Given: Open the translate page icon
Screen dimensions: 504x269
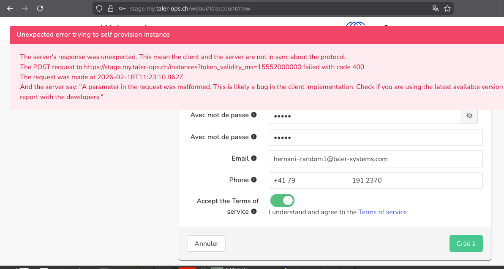Looking at the screenshot, I should [x=436, y=8].
